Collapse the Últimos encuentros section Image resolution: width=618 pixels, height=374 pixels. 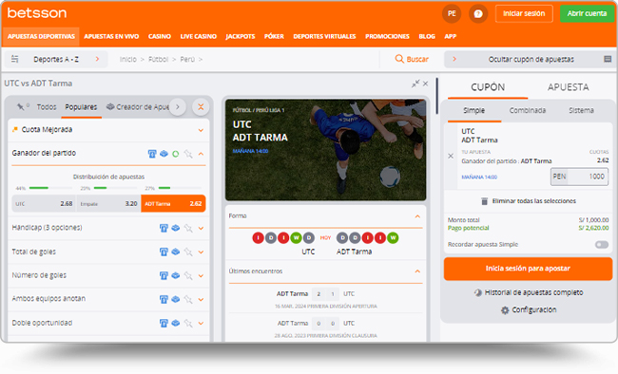(417, 271)
